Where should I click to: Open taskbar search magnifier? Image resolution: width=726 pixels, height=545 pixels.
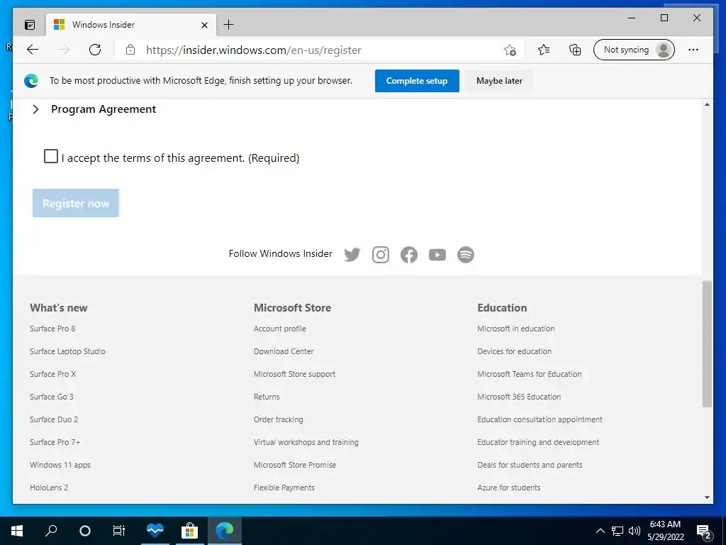(51, 531)
